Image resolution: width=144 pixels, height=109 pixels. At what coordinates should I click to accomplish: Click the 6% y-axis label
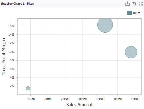pos(12,69)
